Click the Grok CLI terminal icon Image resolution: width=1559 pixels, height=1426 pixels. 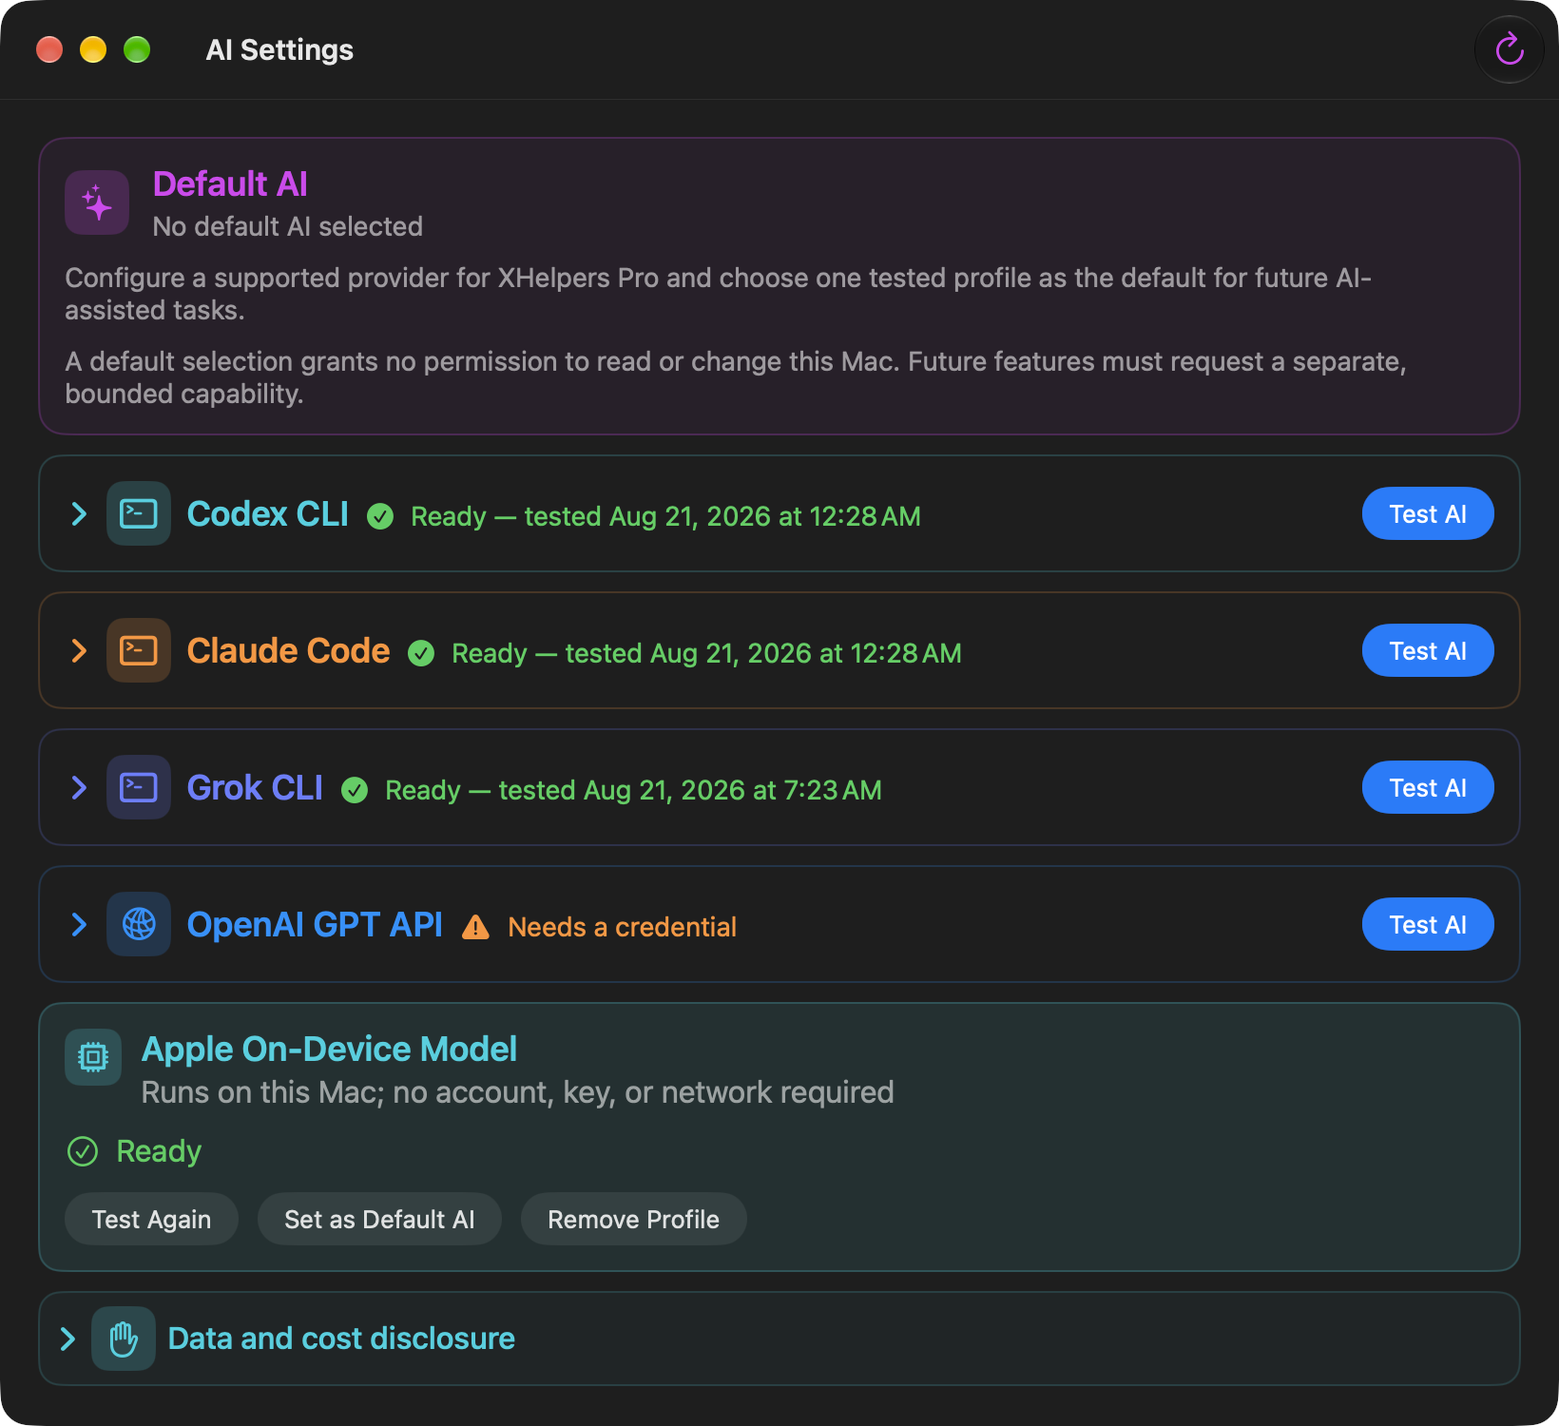139,787
